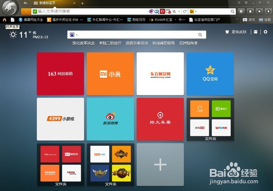Open the QQ空间 tile
This screenshot has width=273, height=191.
pyautogui.click(x=210, y=74)
